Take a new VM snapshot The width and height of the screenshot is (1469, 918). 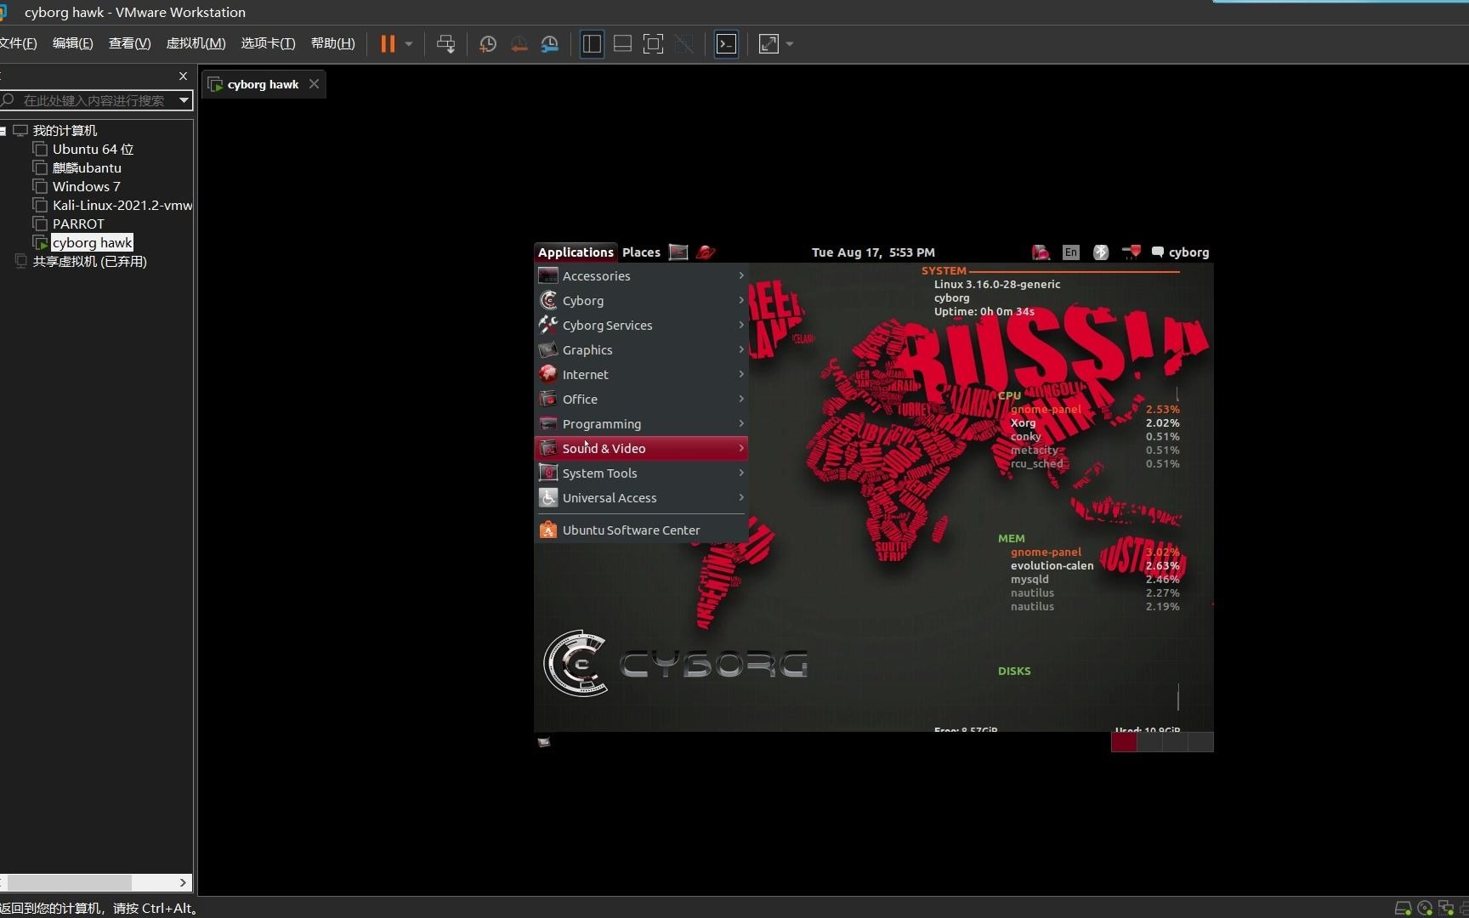(487, 43)
